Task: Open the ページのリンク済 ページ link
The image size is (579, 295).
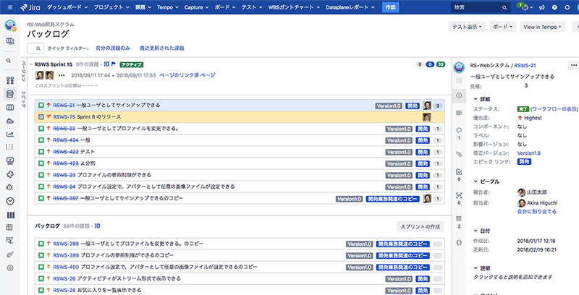Action: click(187, 75)
